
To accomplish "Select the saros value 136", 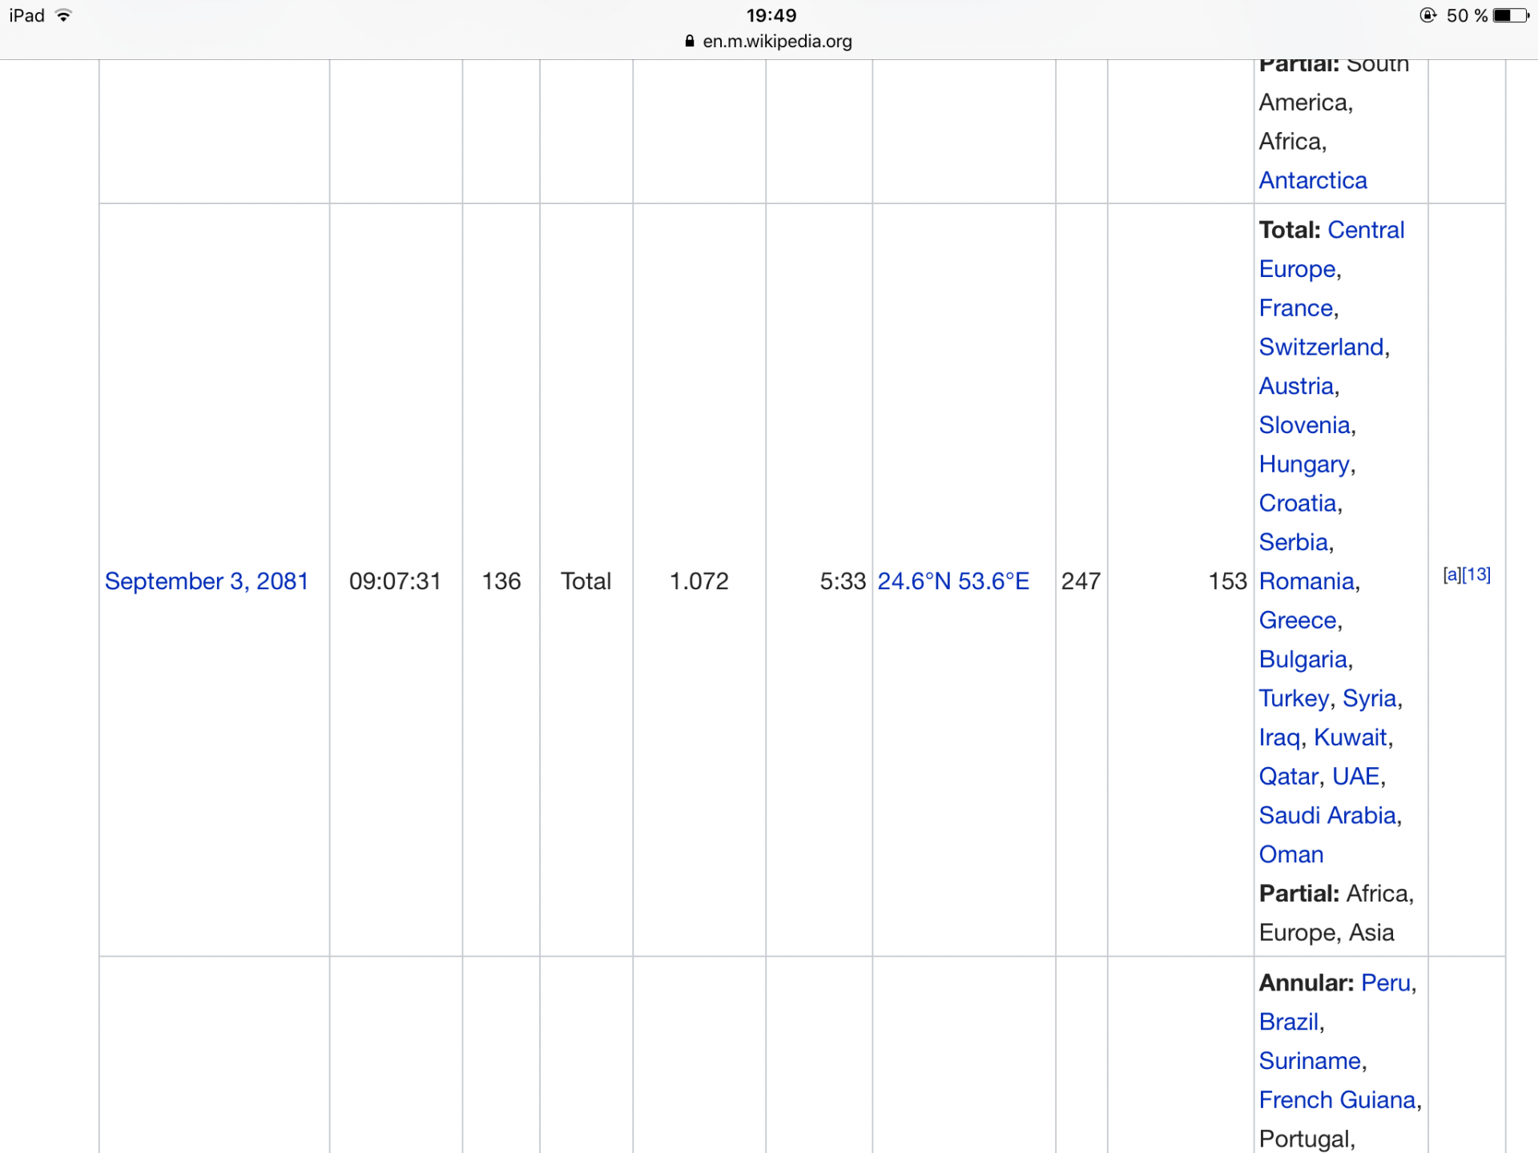I will click(501, 581).
